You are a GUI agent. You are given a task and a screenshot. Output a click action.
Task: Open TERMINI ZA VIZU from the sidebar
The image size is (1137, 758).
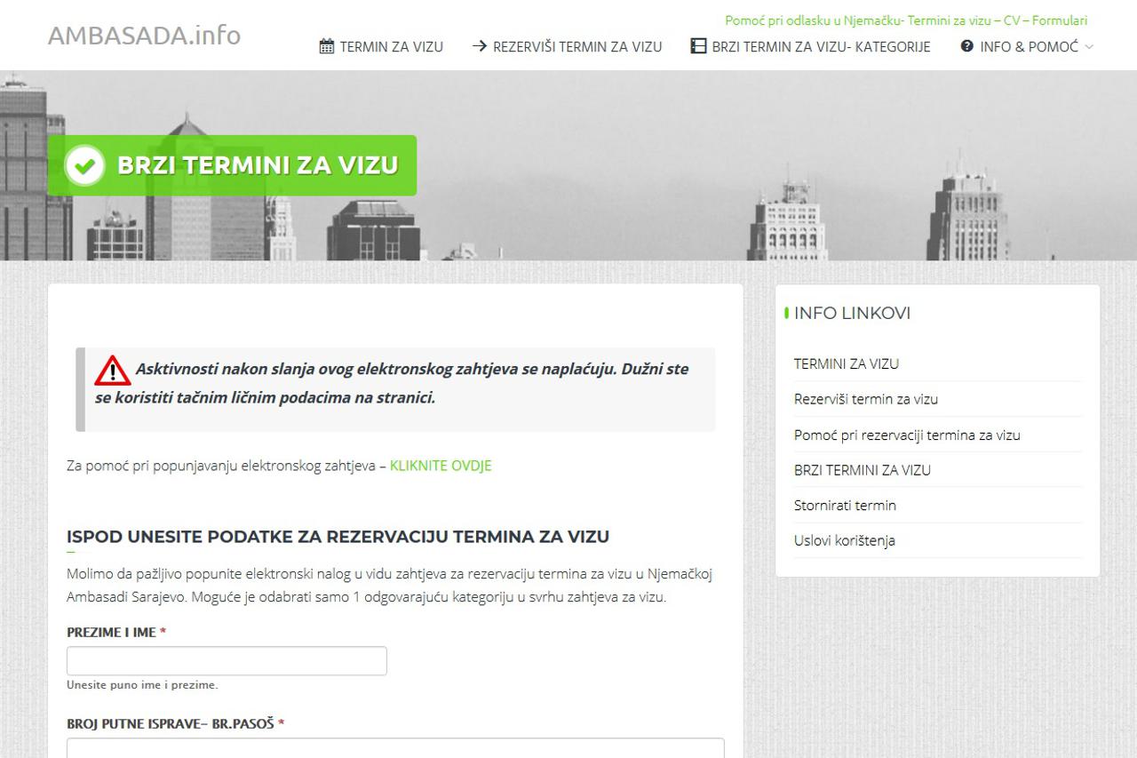(846, 363)
